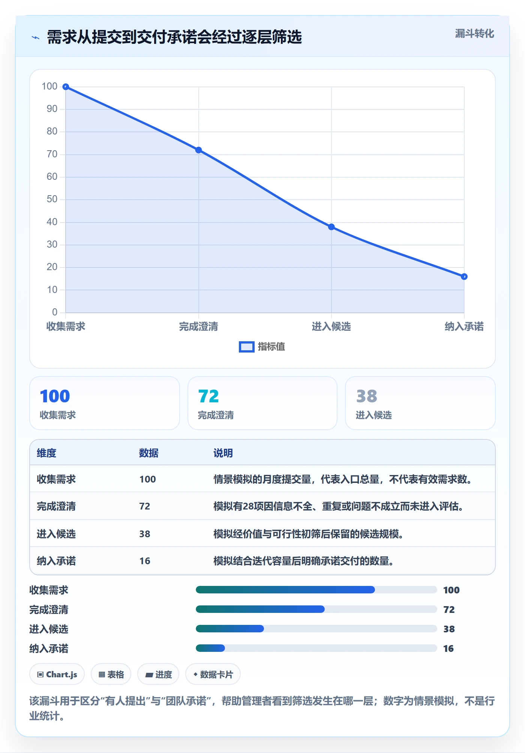
Task: Click the footer note beginning 该漏斗用于区分
Action: pyautogui.click(x=262, y=708)
